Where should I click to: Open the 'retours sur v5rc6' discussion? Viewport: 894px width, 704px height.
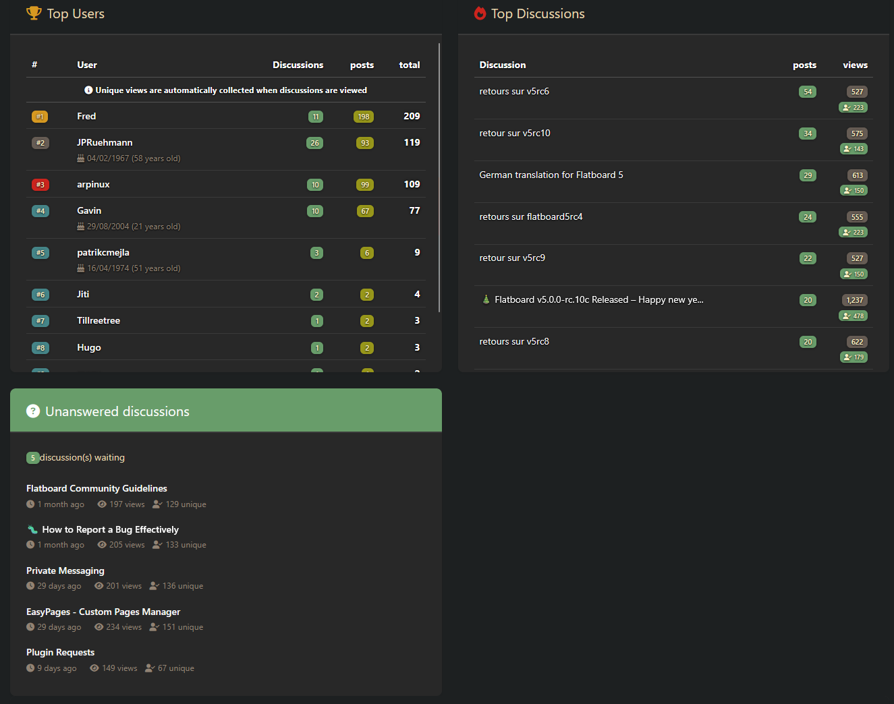(x=514, y=92)
